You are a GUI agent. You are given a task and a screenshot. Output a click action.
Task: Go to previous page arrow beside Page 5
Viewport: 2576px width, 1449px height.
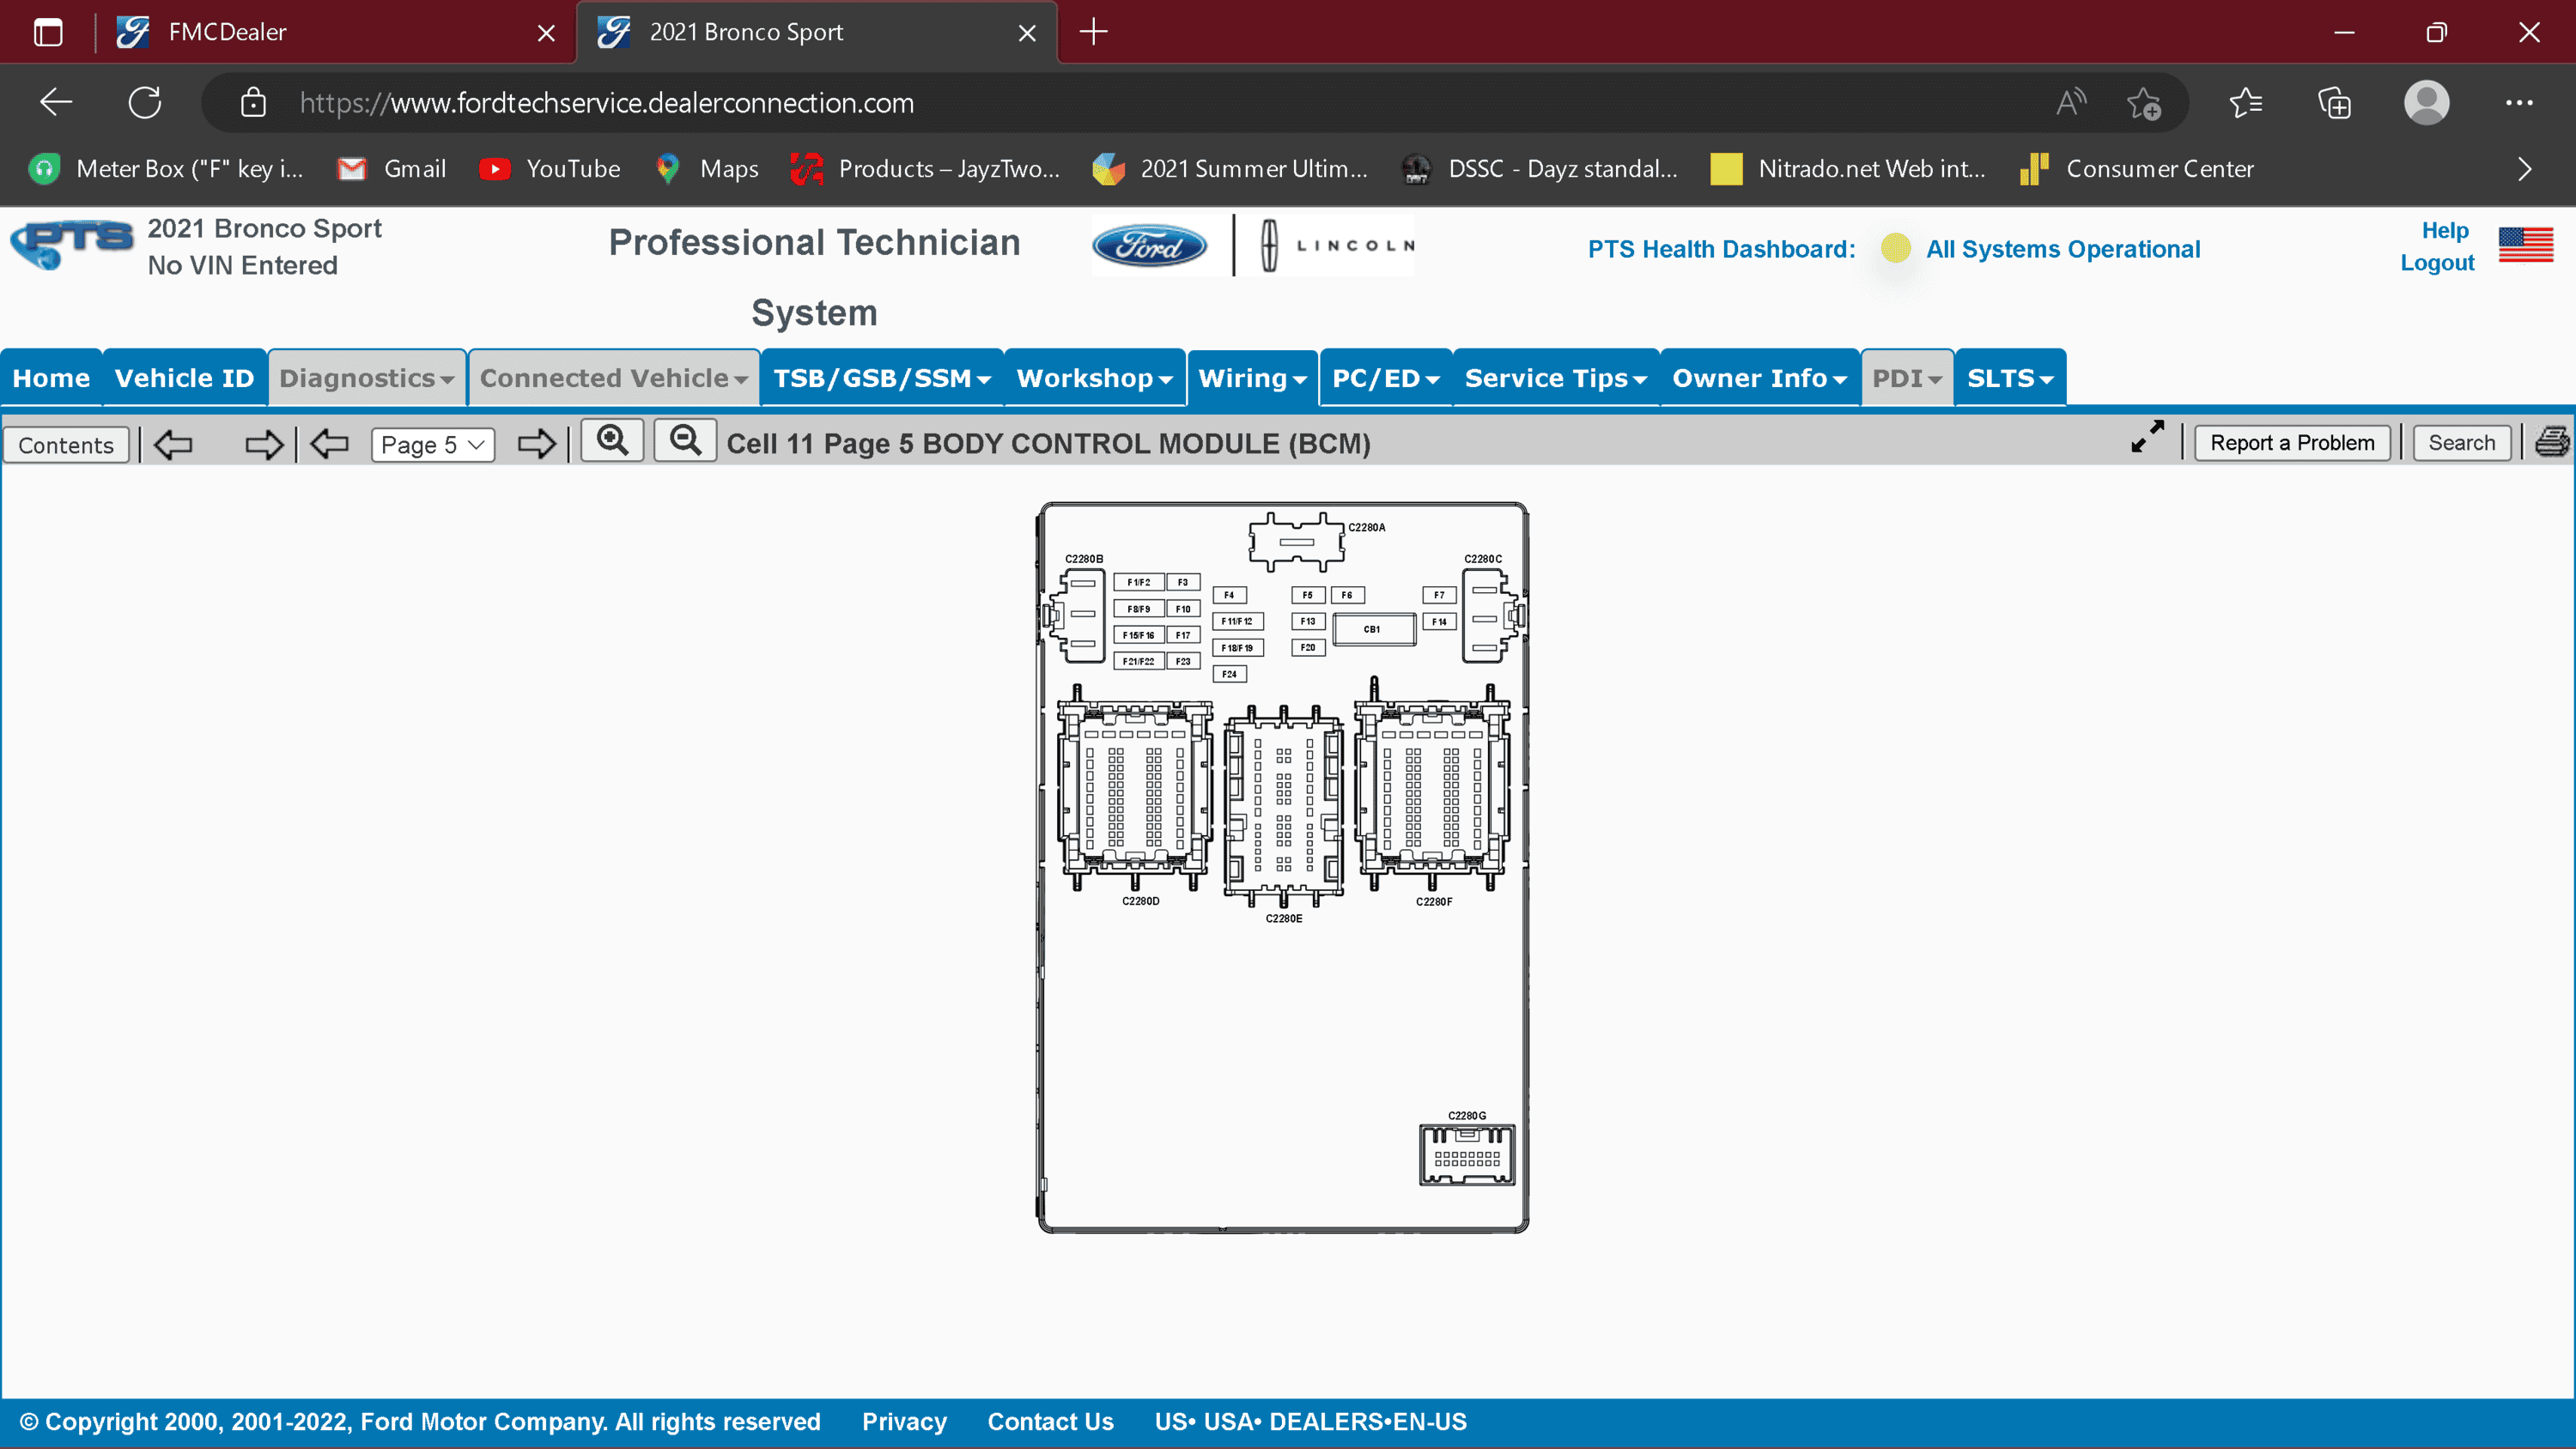tap(329, 443)
